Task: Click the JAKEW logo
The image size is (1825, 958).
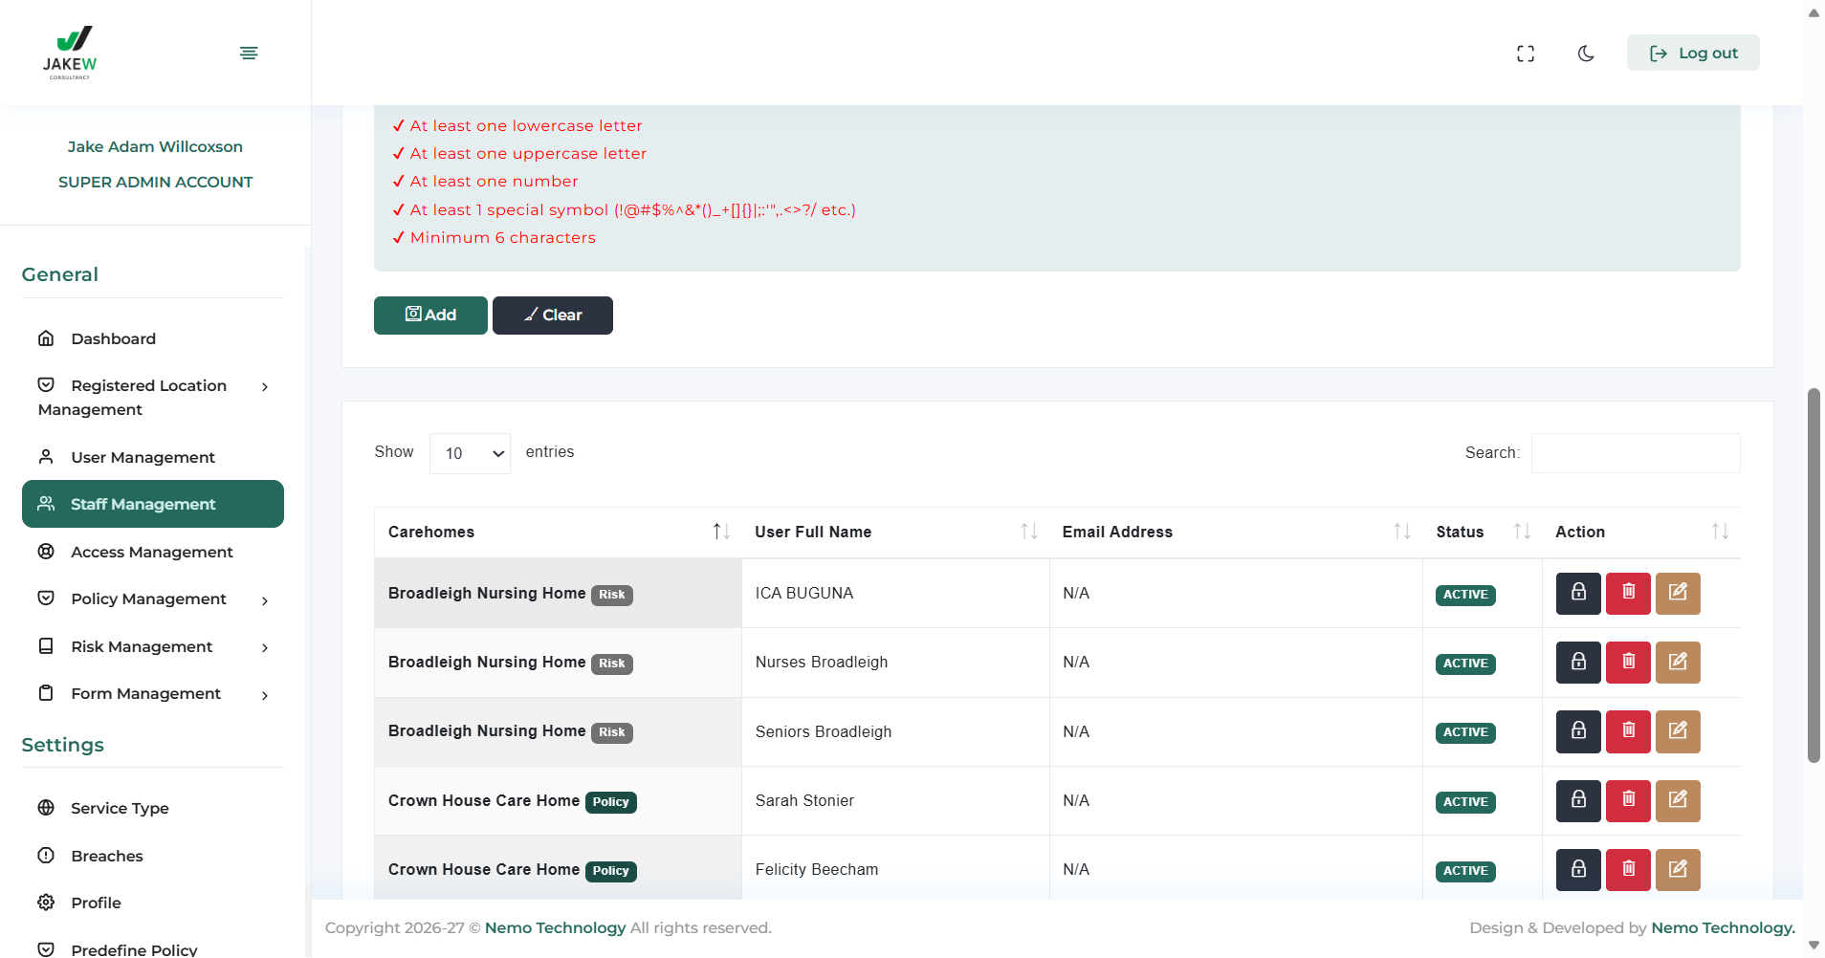Action: (70, 53)
